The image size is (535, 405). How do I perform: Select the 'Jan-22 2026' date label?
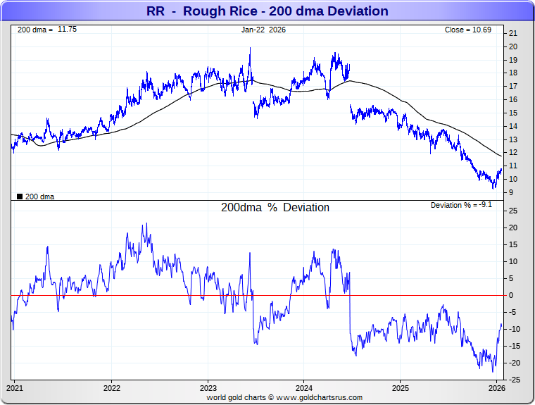(x=263, y=30)
